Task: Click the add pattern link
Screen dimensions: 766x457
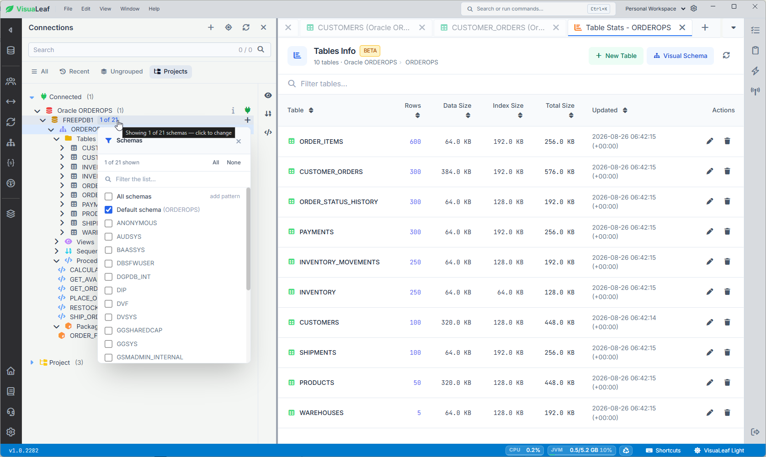Action: (225, 196)
